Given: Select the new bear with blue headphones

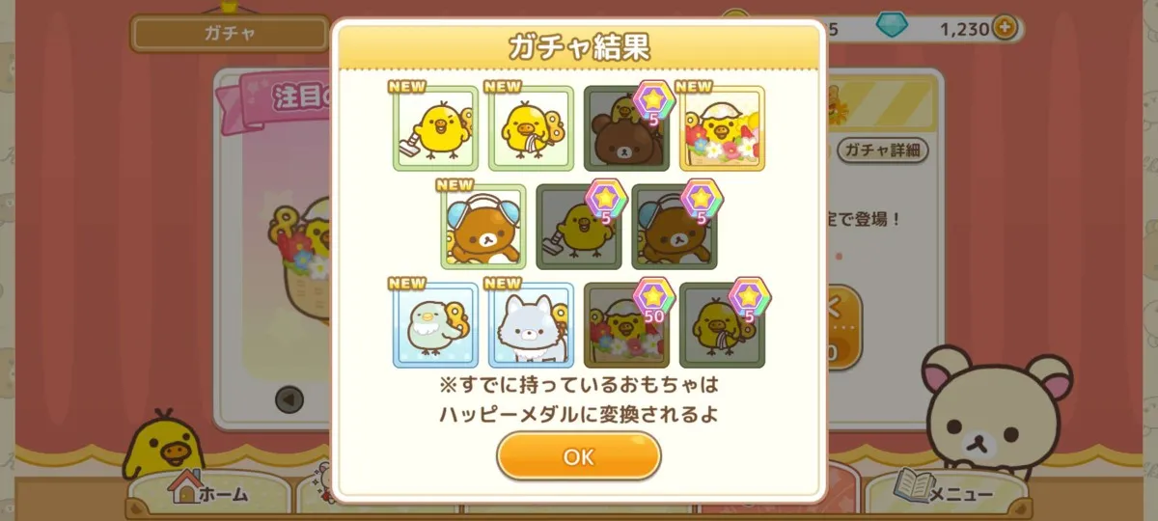Looking at the screenshot, I should click(483, 227).
